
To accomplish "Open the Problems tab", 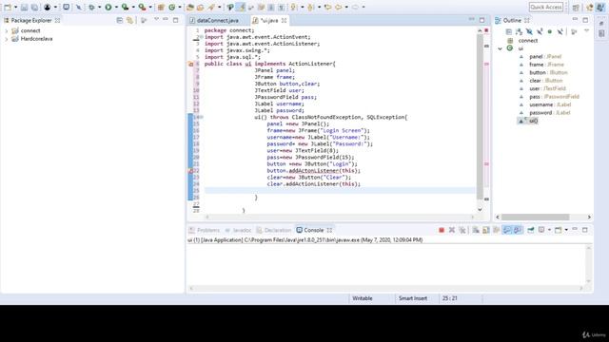I will coord(205,230).
